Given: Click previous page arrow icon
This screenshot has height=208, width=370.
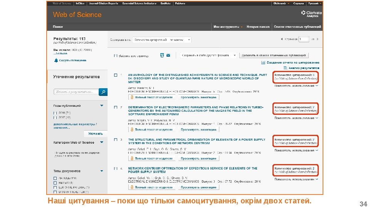Looking at the screenshot, I should pos(281,39).
